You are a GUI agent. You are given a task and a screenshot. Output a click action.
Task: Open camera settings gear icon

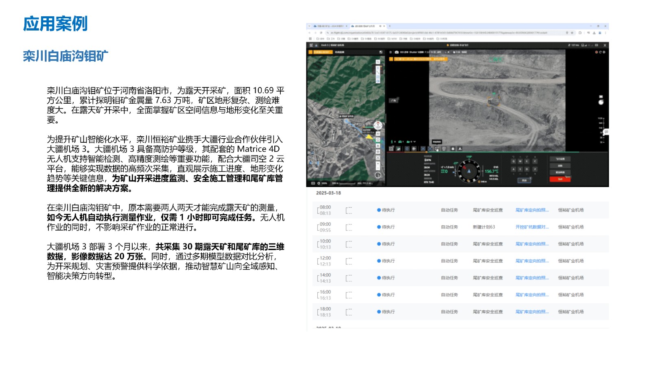(604, 52)
